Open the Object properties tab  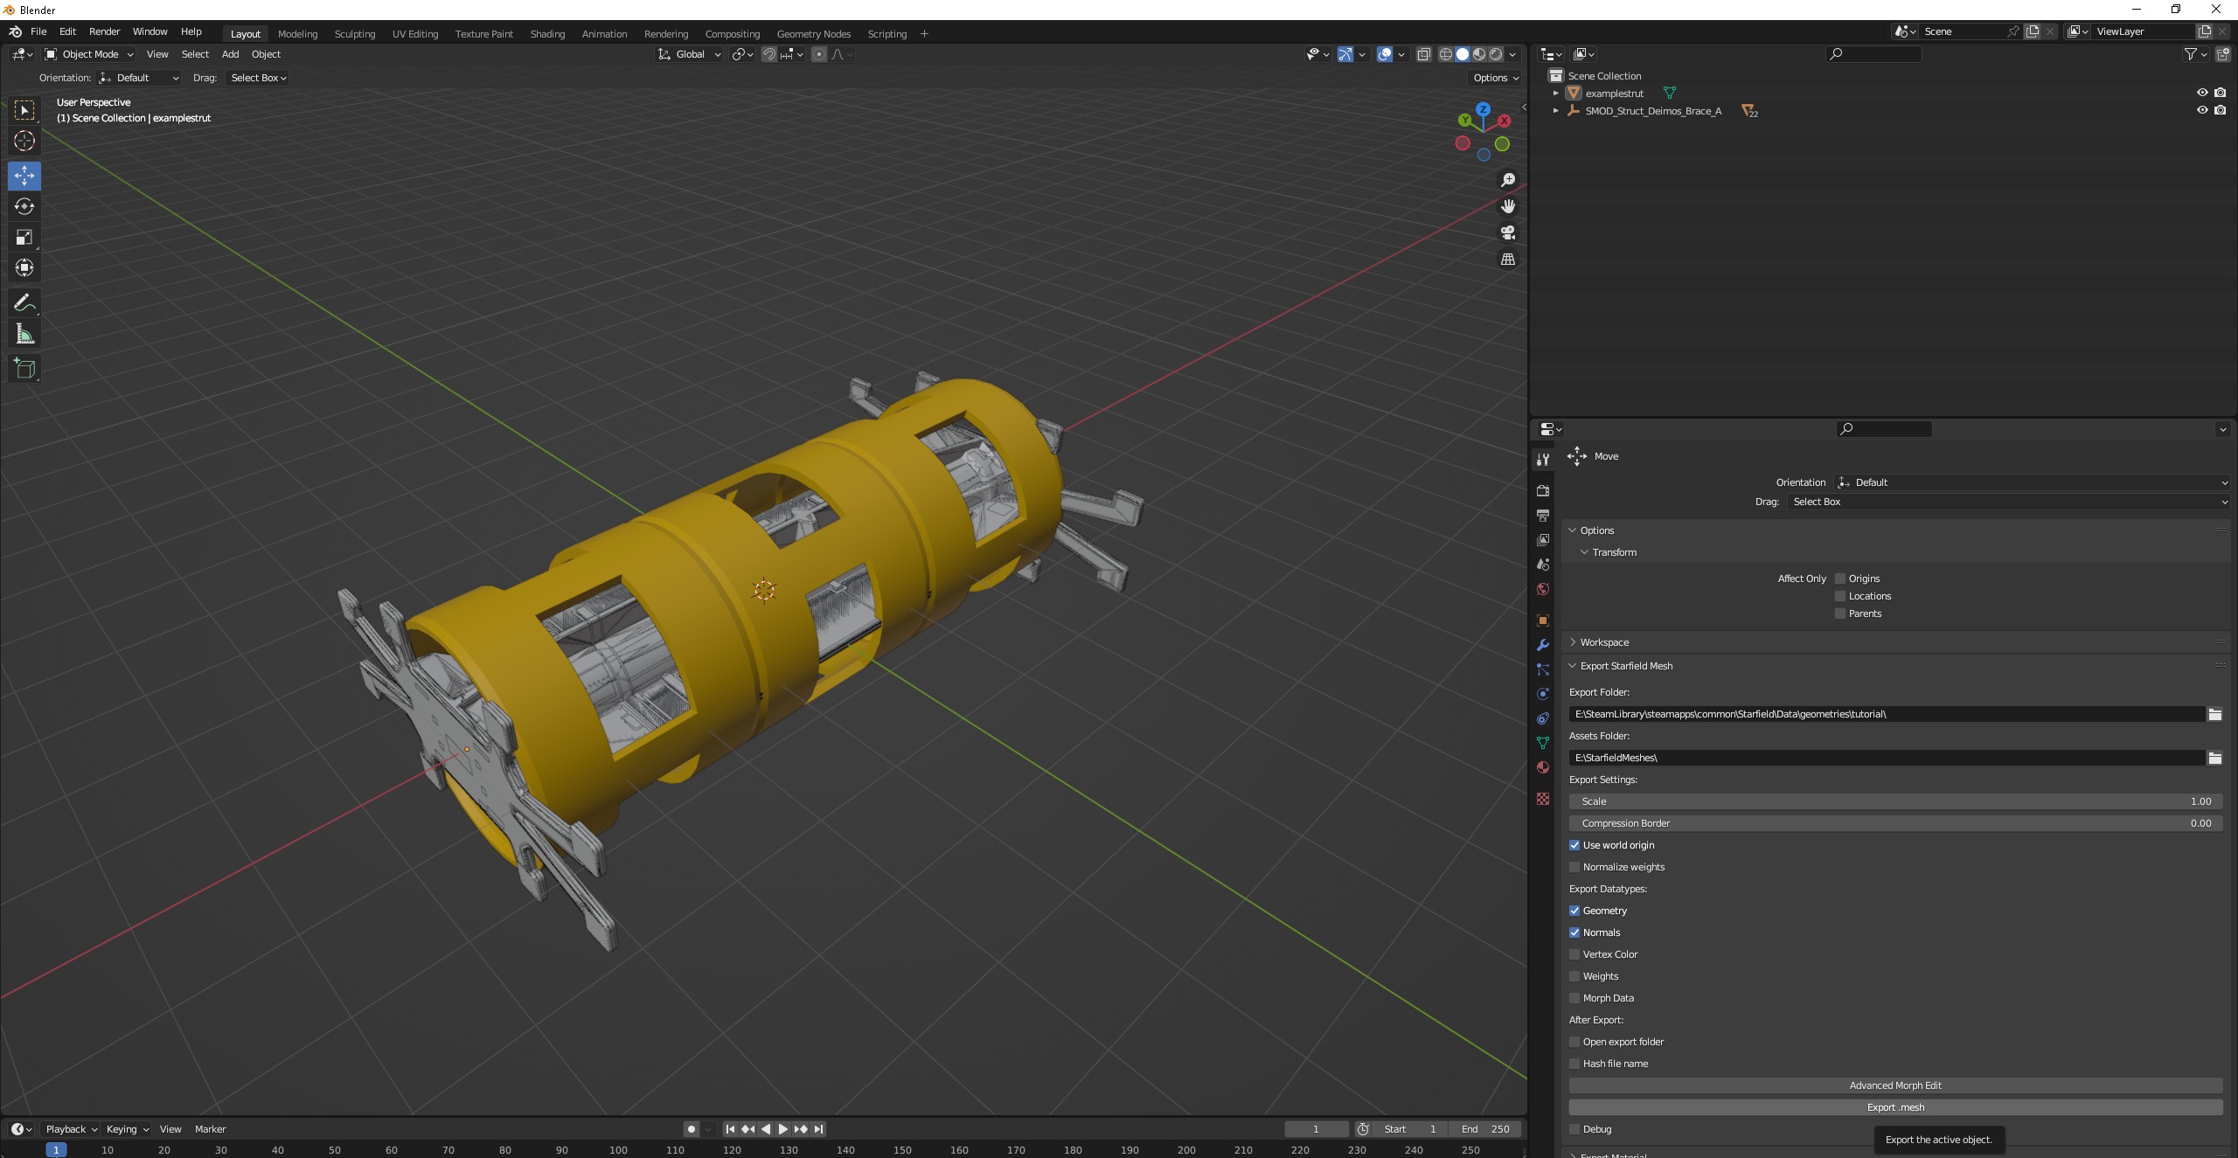point(1543,621)
